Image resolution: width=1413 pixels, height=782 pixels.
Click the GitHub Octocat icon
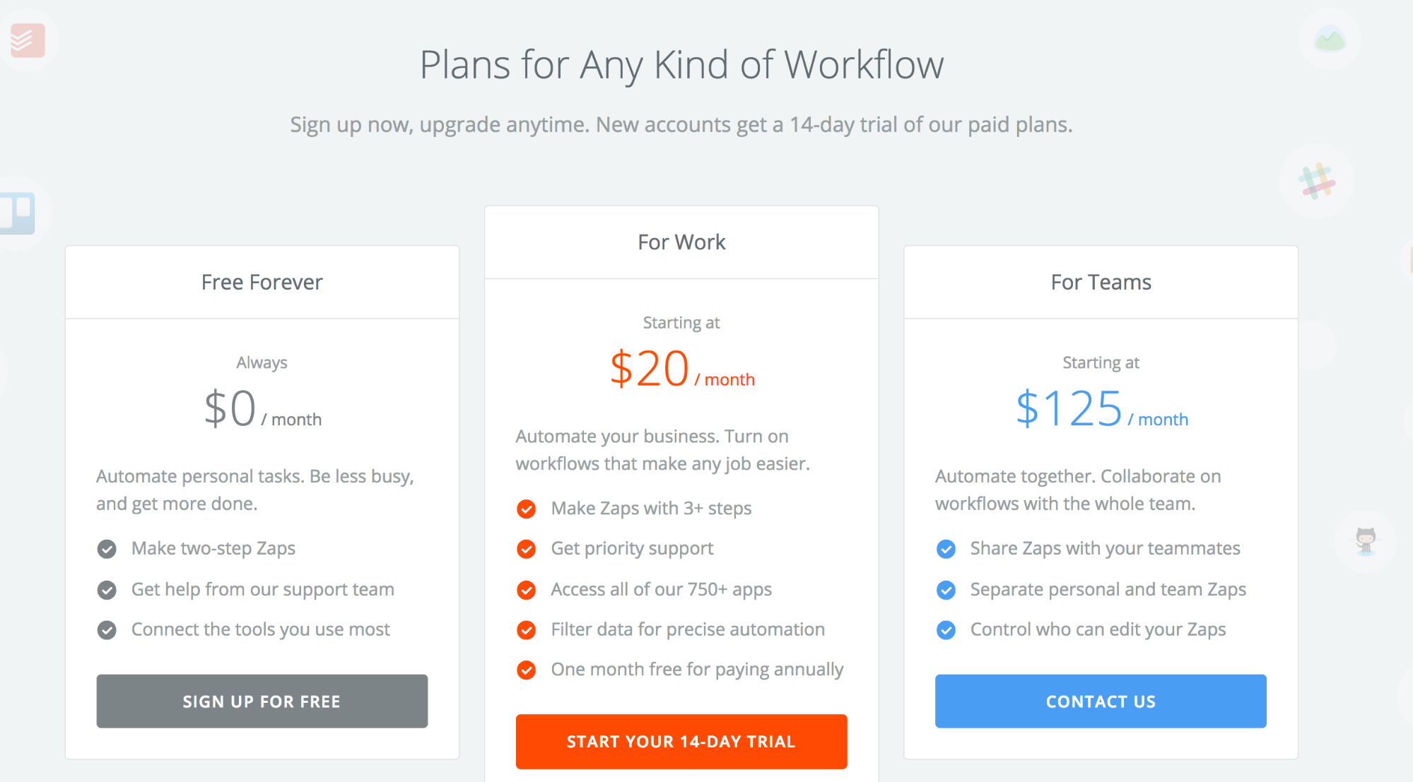1366,541
